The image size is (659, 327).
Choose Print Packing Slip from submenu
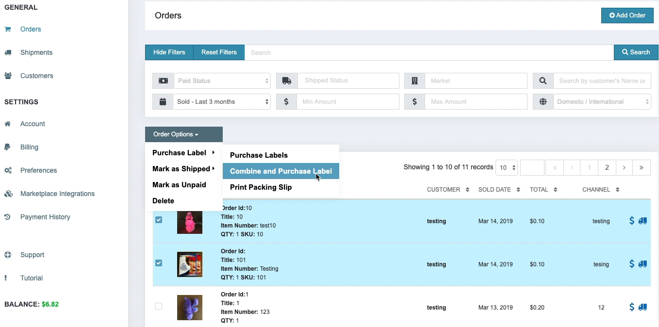261,187
